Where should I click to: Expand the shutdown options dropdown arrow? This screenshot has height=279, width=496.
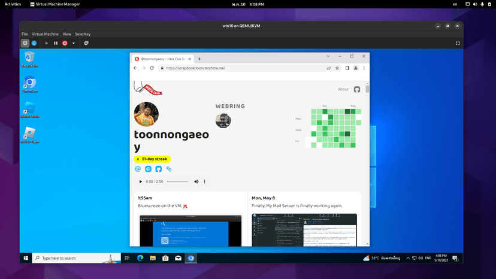point(74,43)
